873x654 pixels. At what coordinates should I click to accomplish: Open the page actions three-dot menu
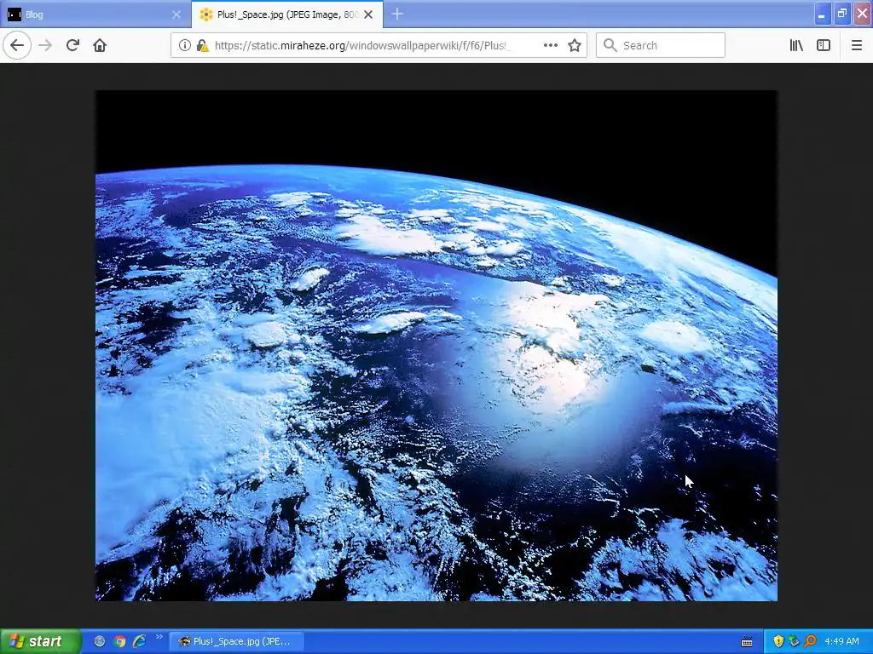pyautogui.click(x=551, y=46)
